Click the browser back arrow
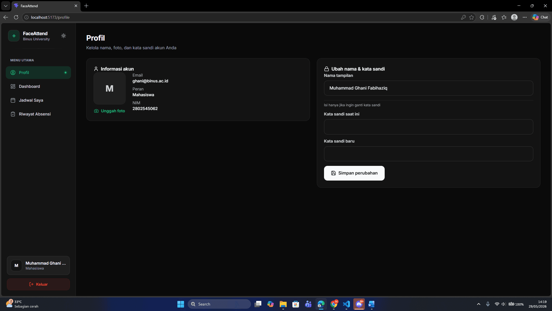 pos(6,17)
